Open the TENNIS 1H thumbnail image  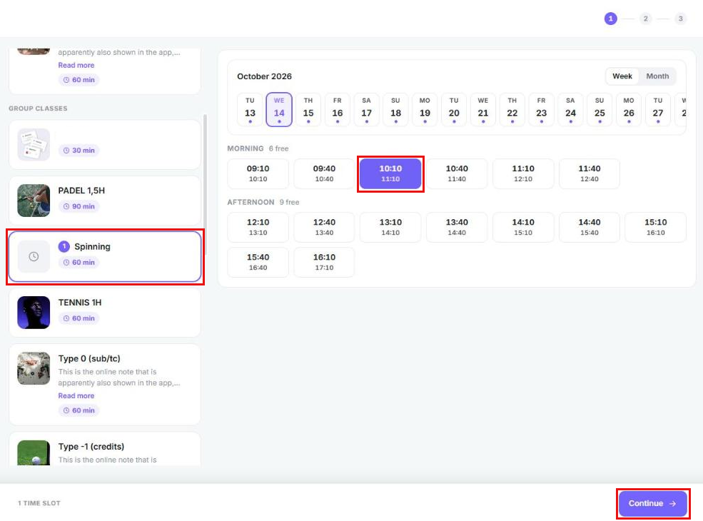pos(34,313)
